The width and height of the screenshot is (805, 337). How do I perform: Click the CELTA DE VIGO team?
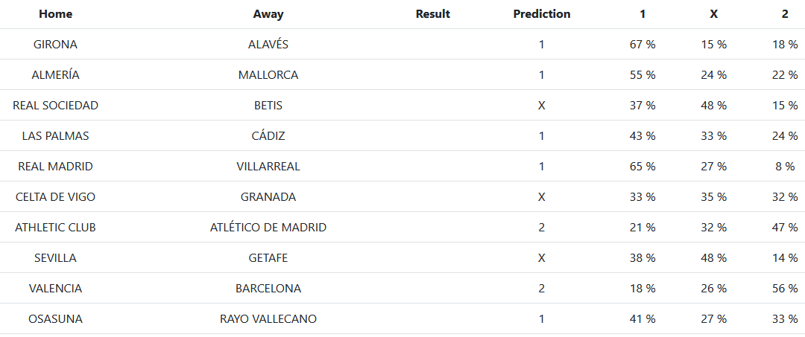tap(56, 197)
